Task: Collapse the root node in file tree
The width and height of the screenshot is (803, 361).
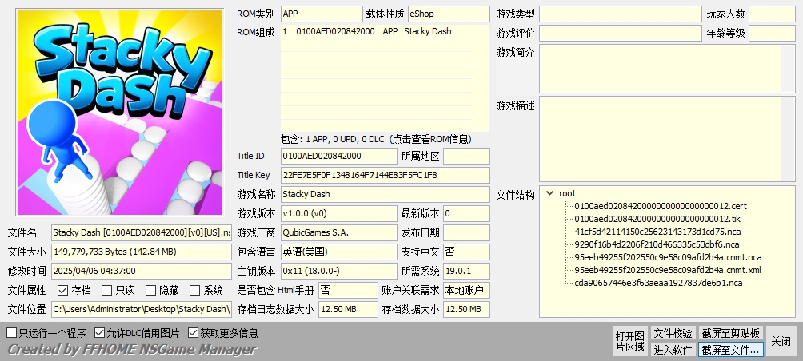Action: pos(550,193)
